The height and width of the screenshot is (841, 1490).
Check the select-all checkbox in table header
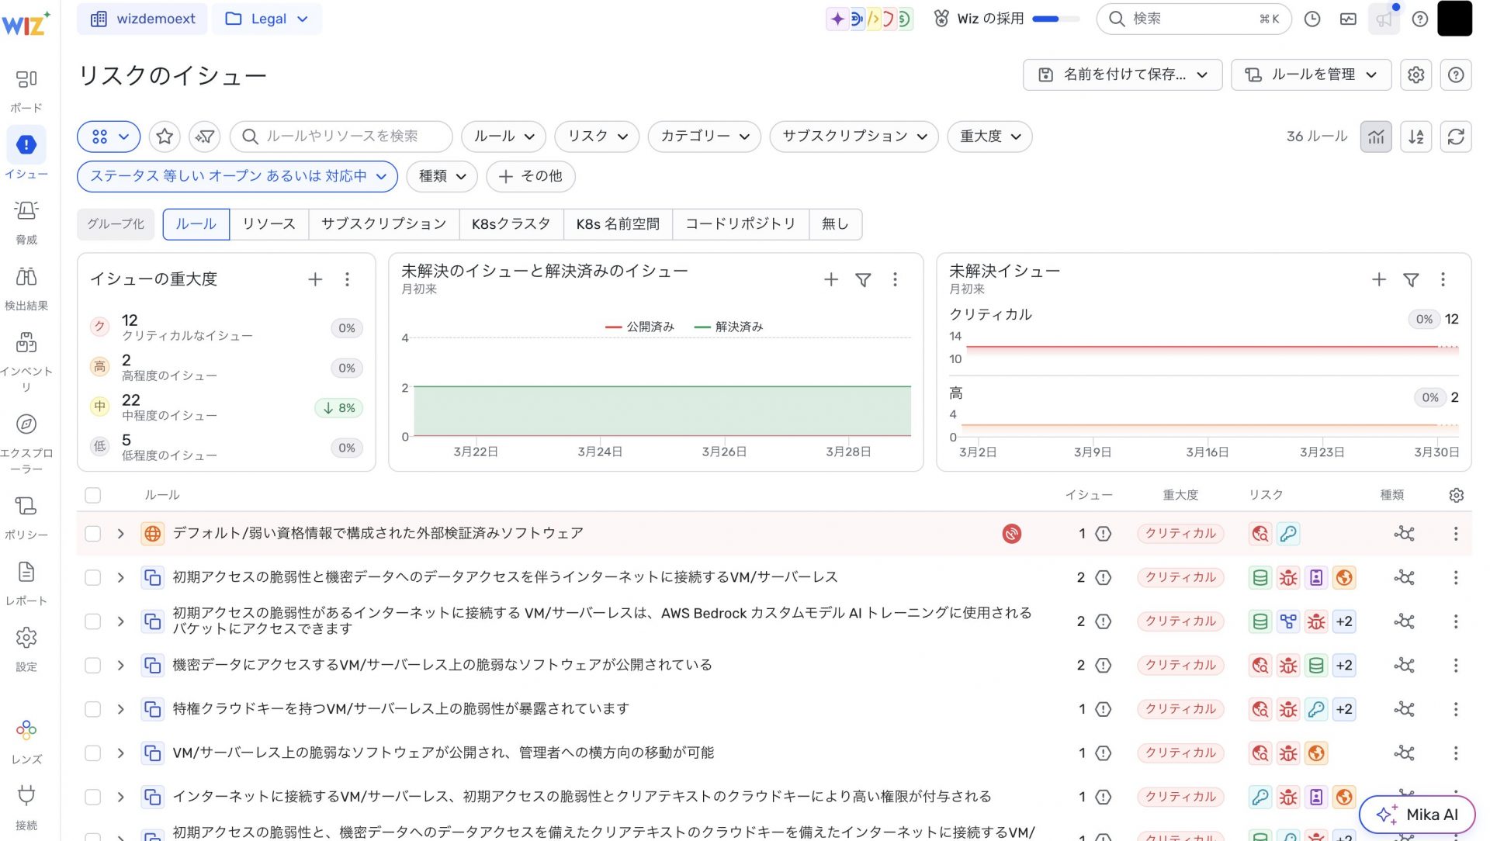pos(93,495)
